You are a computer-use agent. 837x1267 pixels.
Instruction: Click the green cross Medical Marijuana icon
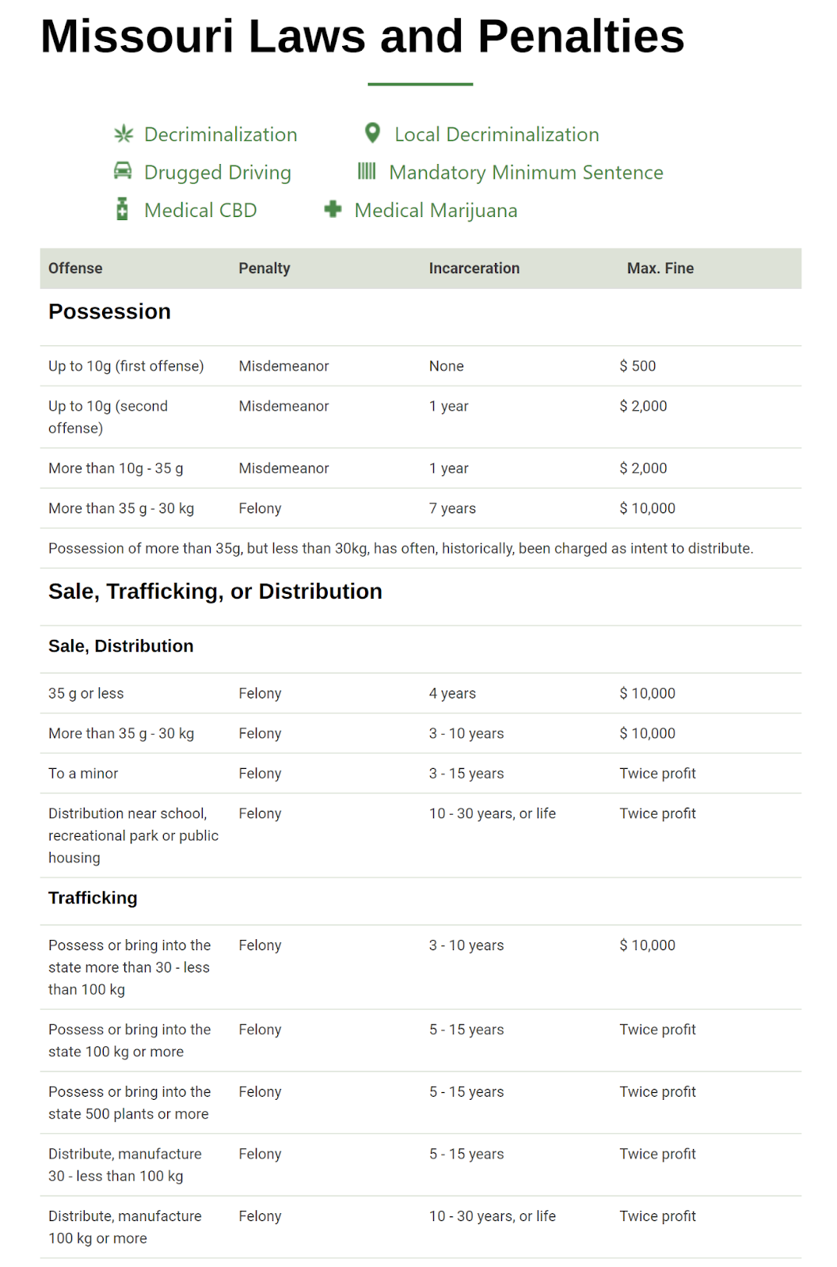(333, 209)
